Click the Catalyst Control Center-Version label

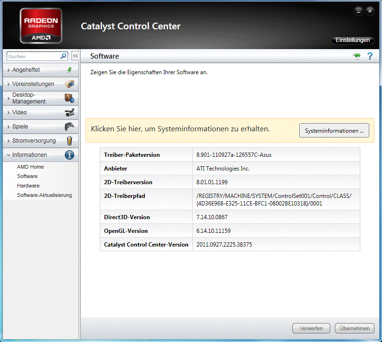pos(146,244)
